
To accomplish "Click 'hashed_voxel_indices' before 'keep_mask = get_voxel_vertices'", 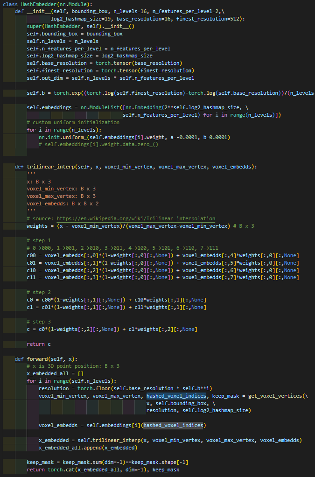I will [176, 396].
